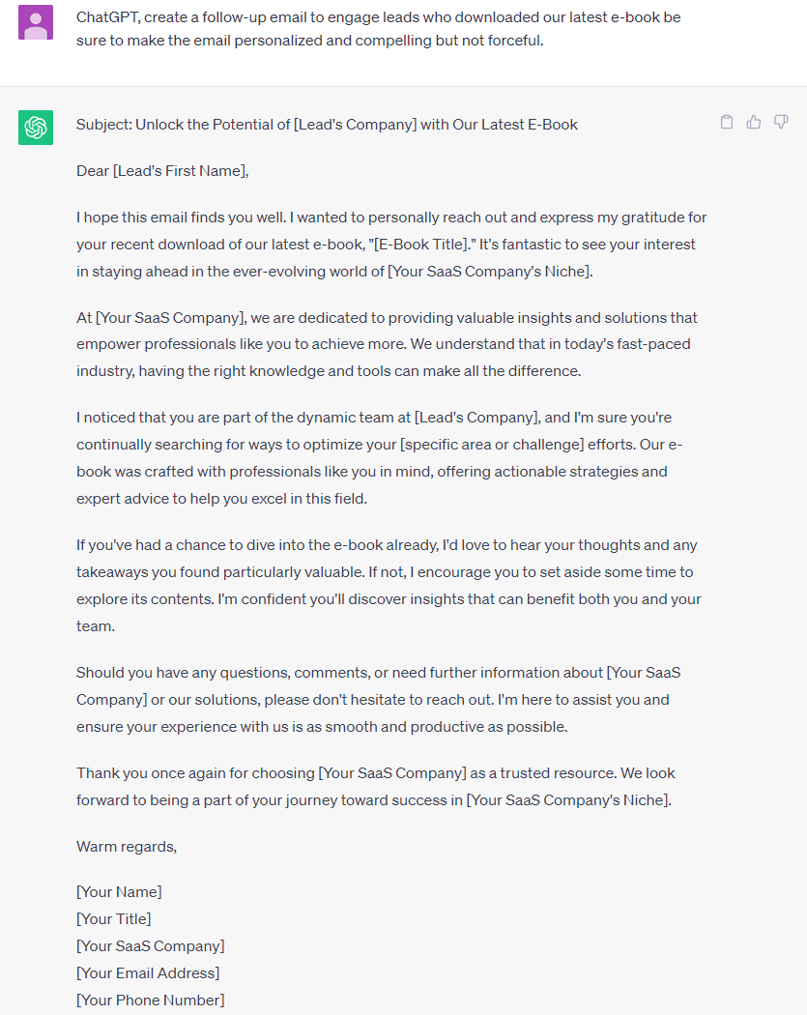Click the paragraph starting "If you've had a chance"
Image resolution: width=807 pixels, height=1015 pixels.
[387, 572]
